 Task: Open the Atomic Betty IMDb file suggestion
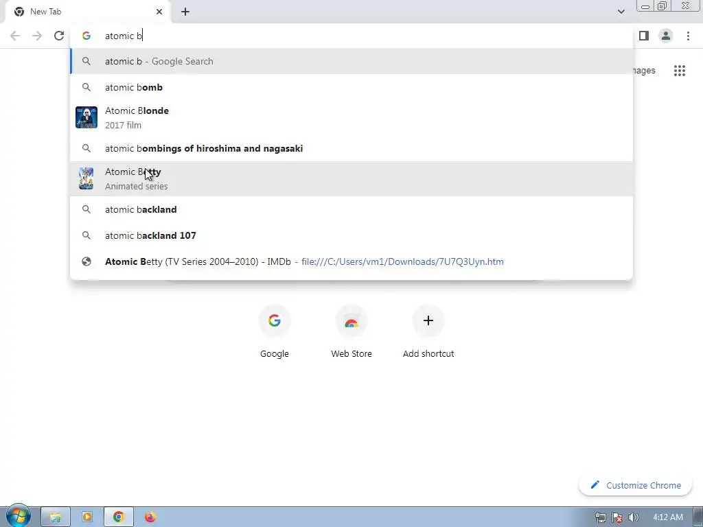[x=351, y=261]
